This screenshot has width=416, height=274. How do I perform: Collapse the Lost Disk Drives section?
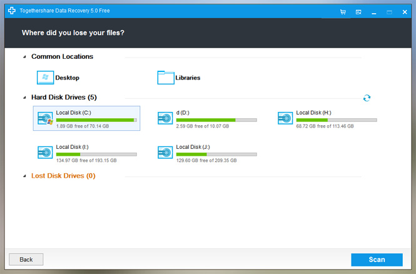24,176
